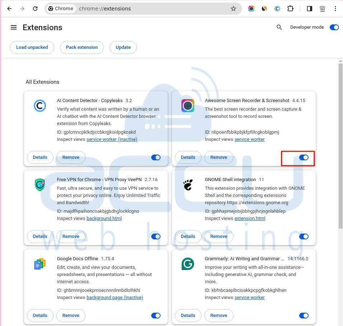Search extensions with the magnifier icon
The image size is (343, 326).
(279, 27)
